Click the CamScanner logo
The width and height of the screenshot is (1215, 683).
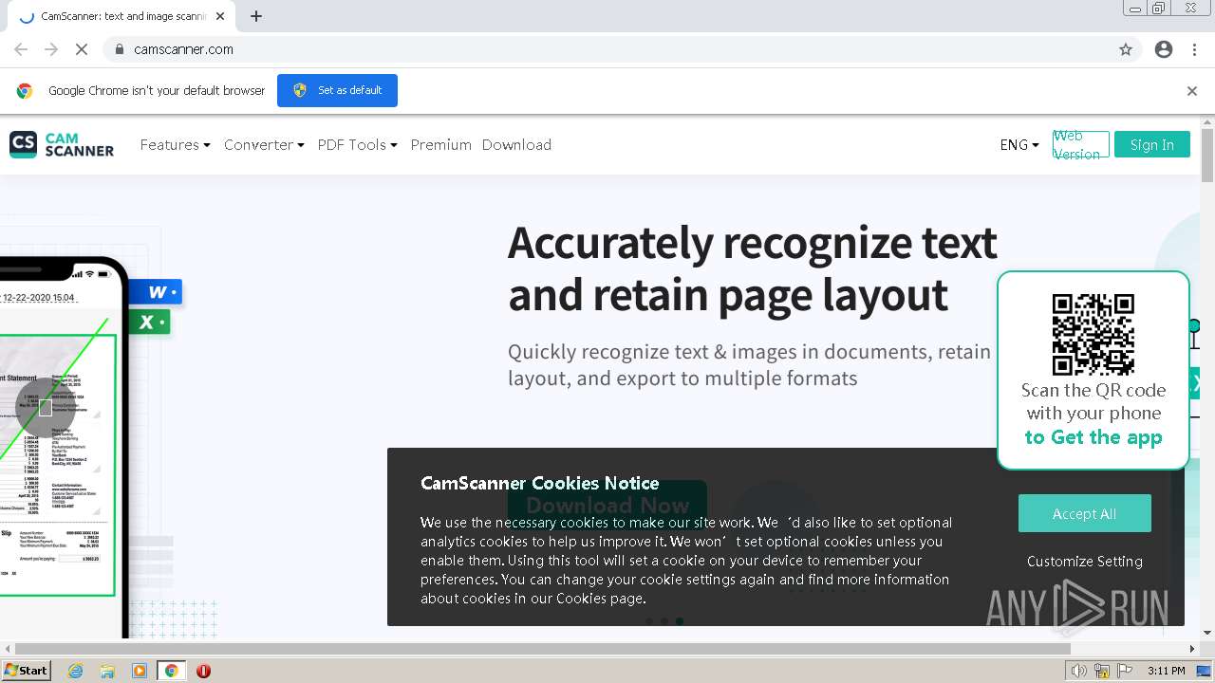tap(62, 144)
